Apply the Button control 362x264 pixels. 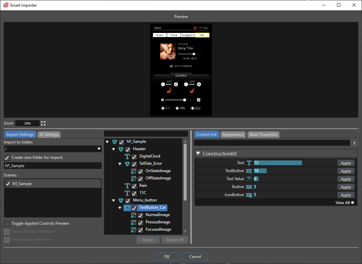point(346,187)
